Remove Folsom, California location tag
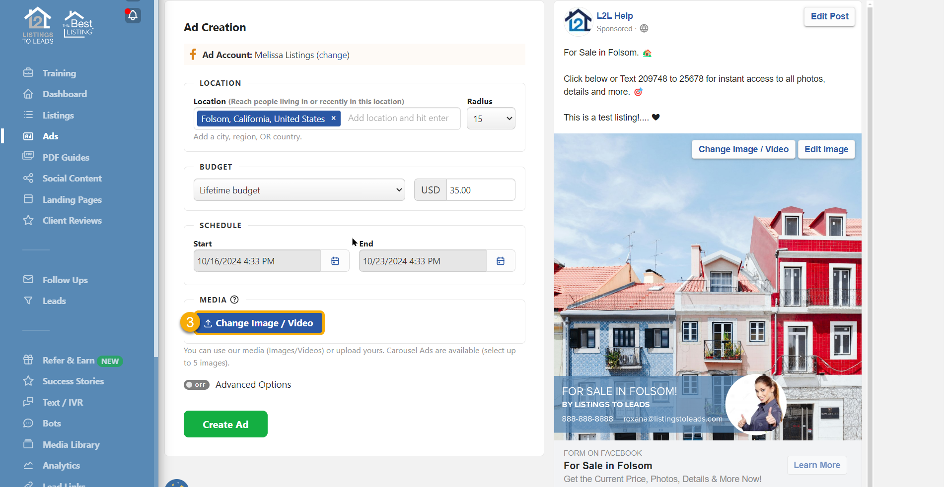The width and height of the screenshot is (944, 487). coord(334,119)
